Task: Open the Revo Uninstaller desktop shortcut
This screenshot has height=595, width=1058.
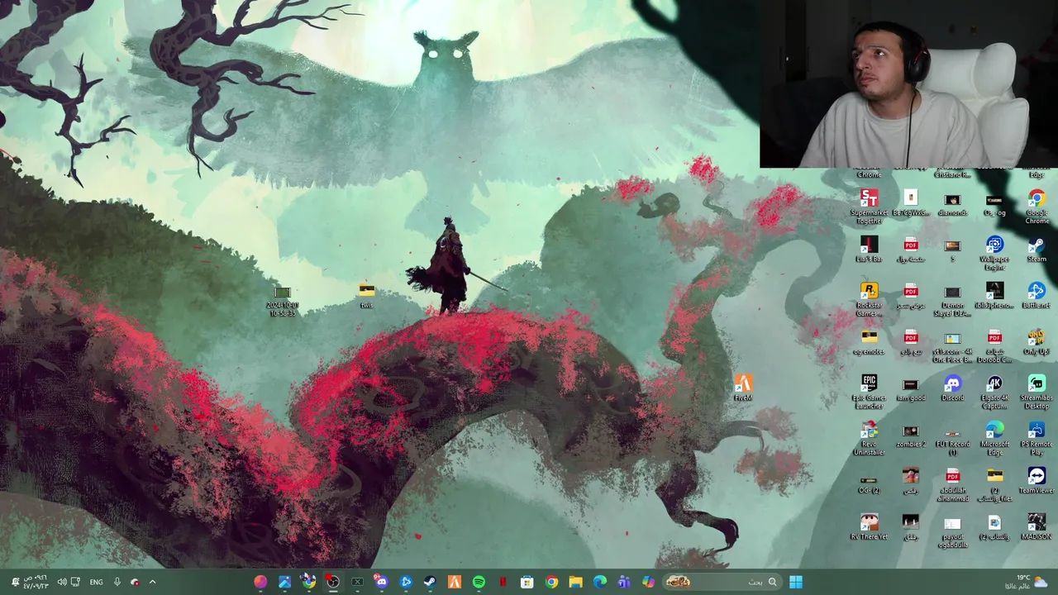Action: pos(869,437)
